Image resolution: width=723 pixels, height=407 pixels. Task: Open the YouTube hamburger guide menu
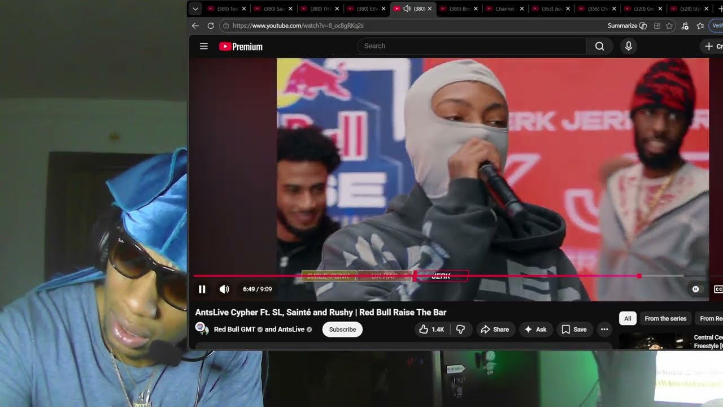click(204, 46)
